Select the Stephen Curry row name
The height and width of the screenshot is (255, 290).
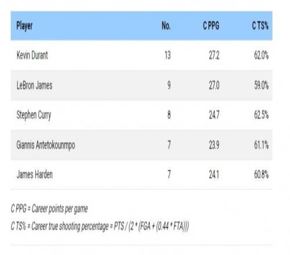(34, 115)
